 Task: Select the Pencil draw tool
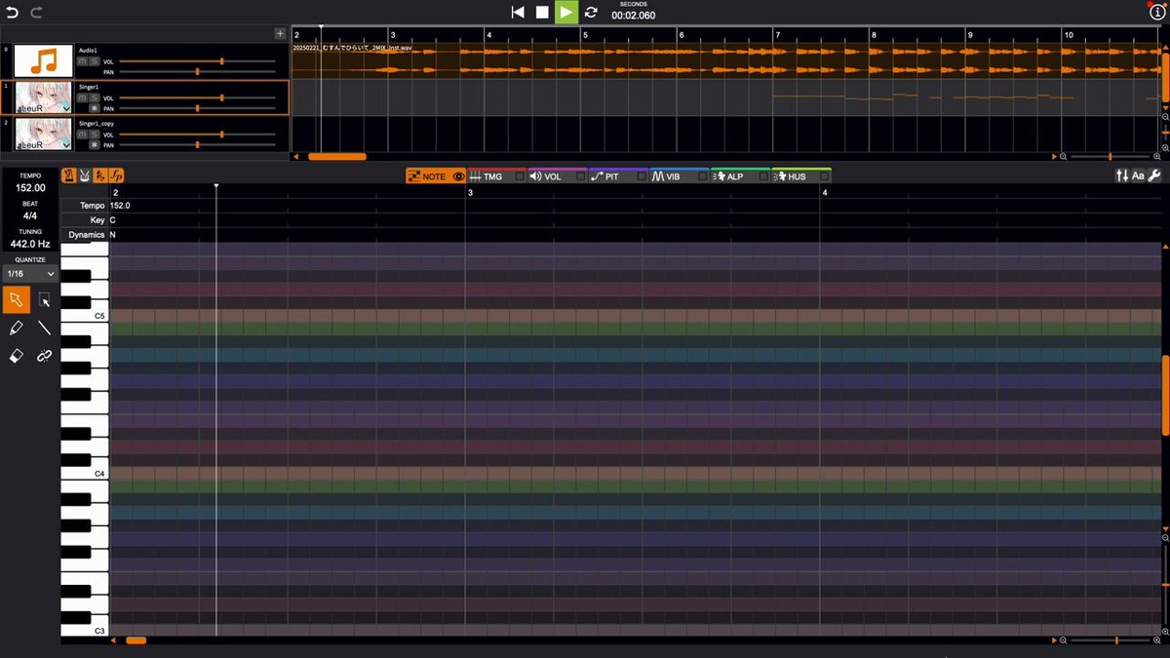(x=16, y=328)
